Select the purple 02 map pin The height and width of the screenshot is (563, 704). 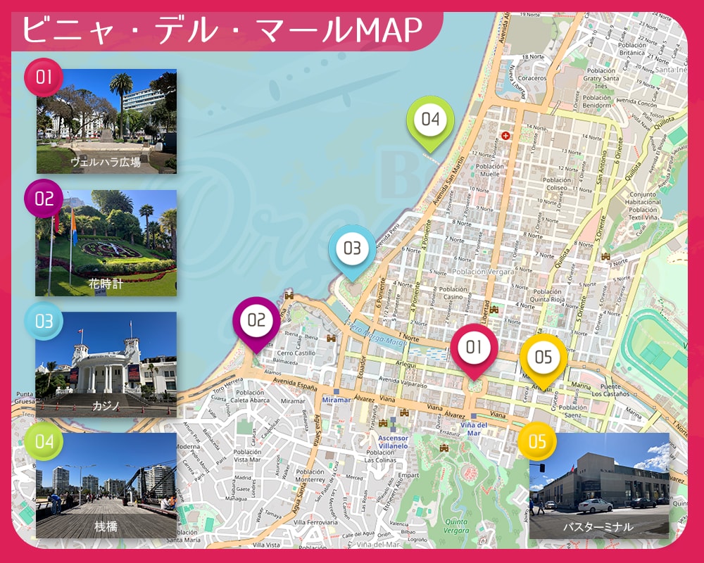click(x=256, y=321)
